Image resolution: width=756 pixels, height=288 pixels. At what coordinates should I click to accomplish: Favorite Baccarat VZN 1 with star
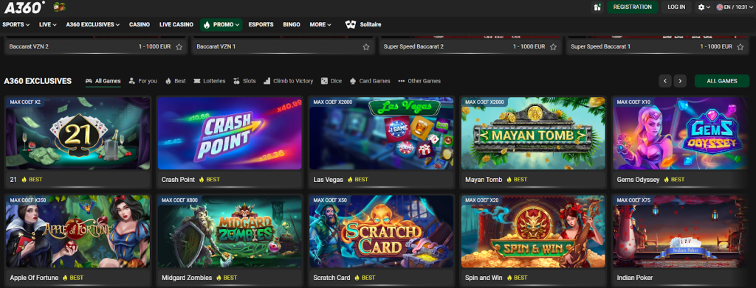pyautogui.click(x=366, y=47)
